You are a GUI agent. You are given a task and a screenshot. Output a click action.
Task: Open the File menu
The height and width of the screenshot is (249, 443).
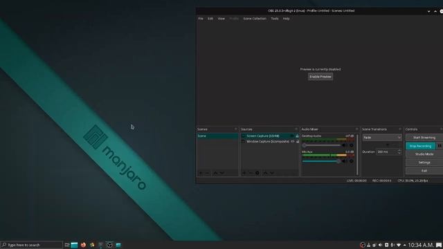(201, 19)
